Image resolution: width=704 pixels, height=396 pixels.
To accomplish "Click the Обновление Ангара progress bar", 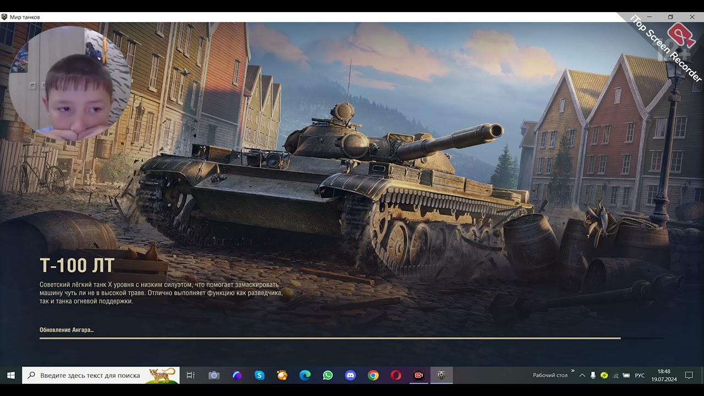I will click(x=351, y=338).
